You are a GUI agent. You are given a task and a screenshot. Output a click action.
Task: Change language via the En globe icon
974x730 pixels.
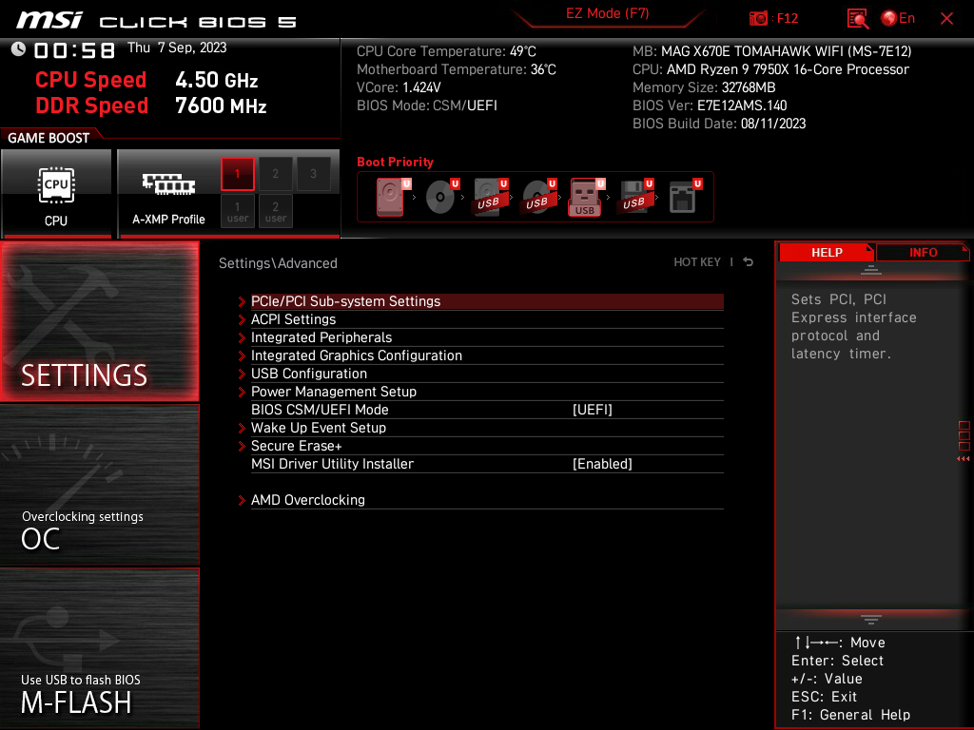click(898, 18)
